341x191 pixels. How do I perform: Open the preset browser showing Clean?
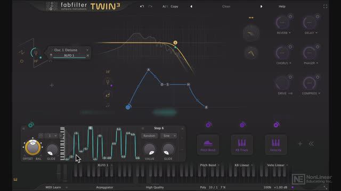[226, 6]
